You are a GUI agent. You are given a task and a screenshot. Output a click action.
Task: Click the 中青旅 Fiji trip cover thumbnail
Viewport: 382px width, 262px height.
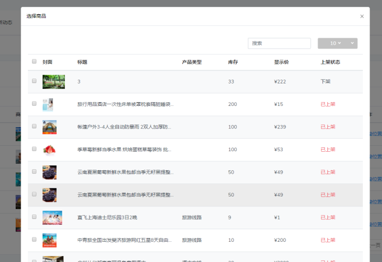50,240
